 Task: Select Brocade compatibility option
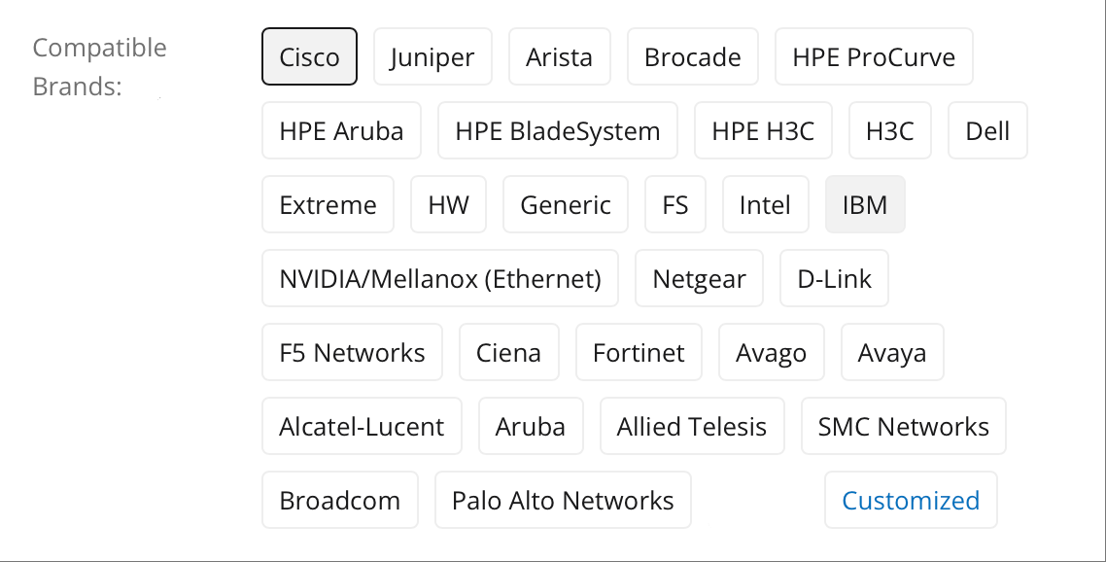click(x=692, y=57)
